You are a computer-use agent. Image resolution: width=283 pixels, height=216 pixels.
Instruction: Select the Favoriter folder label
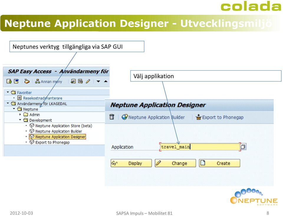24,93
